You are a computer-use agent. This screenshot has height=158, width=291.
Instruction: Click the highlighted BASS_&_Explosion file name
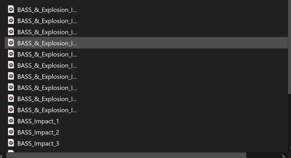click(x=47, y=43)
